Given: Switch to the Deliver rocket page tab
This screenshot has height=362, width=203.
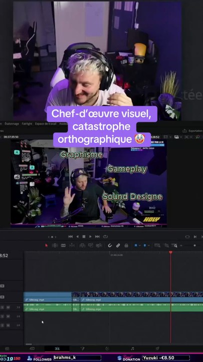Looking at the screenshot, I should click(157, 348).
